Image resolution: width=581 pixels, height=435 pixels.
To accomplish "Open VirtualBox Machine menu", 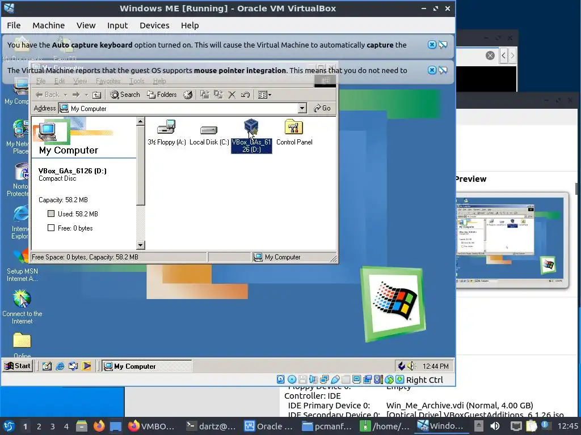I will click(x=49, y=25).
